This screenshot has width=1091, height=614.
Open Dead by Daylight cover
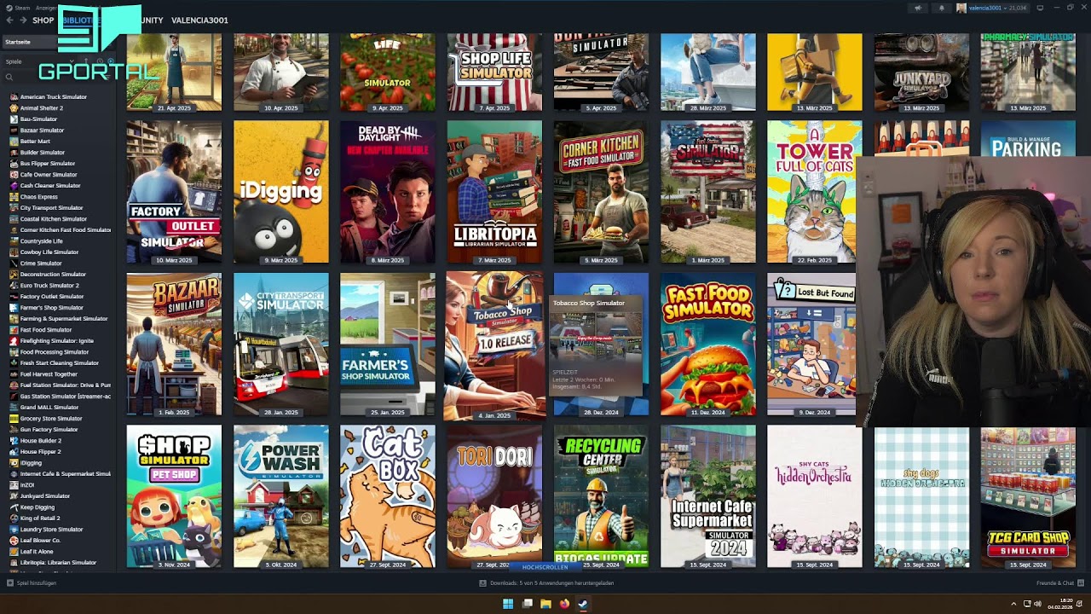pyautogui.click(x=388, y=192)
